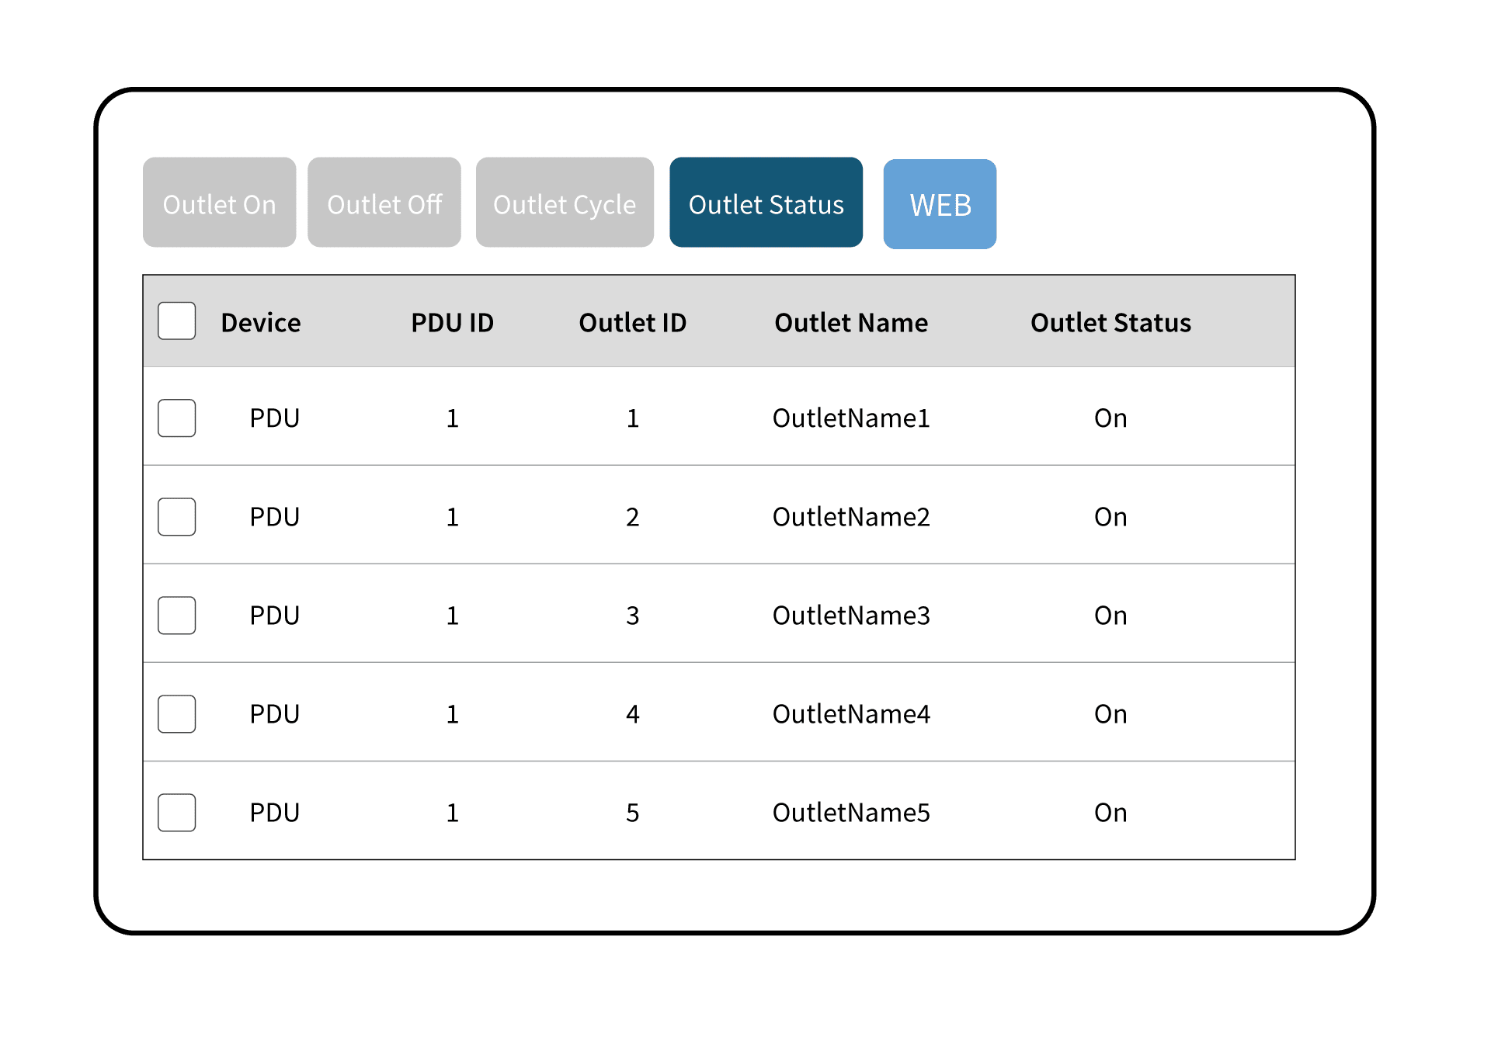Click the Outlet Cycle button
Screen dimensions: 1491x1058
click(565, 203)
